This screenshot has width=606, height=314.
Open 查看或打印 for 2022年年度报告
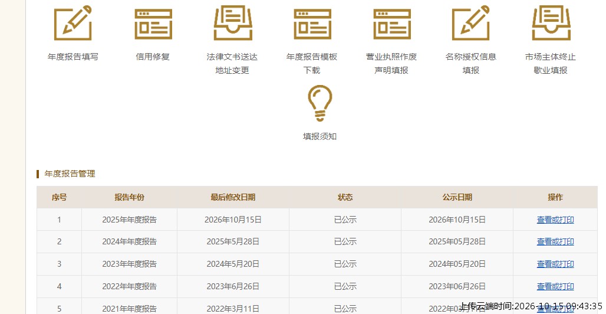click(x=555, y=287)
